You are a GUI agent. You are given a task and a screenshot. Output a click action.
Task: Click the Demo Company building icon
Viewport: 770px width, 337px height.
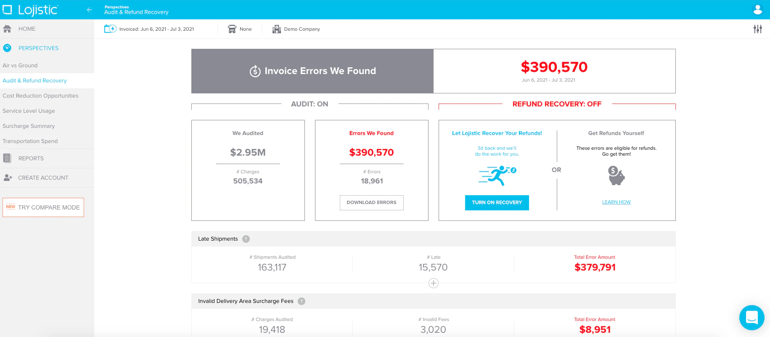(276, 29)
